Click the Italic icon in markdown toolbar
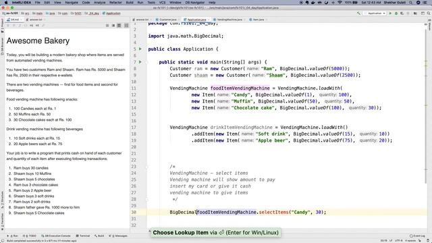 [x=20, y=26]
